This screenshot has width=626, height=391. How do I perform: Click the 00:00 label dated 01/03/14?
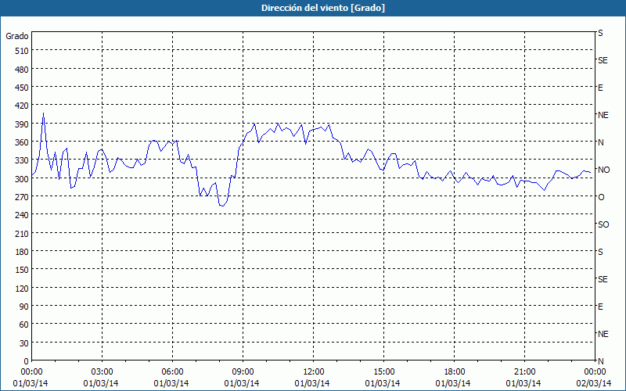point(31,372)
